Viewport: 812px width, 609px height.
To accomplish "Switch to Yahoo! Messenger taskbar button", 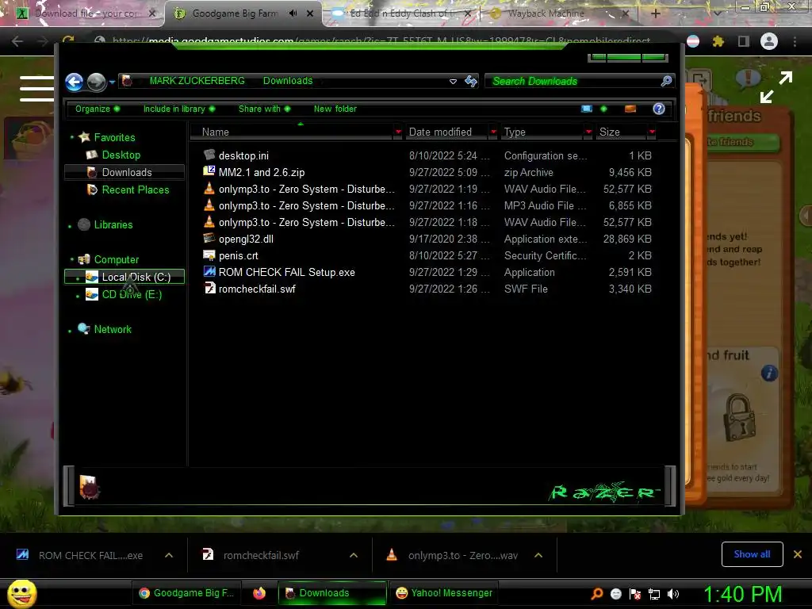I will pos(445,593).
